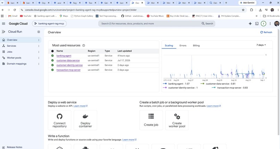Image resolution: width=280 pixels, height=149 pixels.
Task: Show more bookmarks with the double chevron
Action: tap(256, 16)
